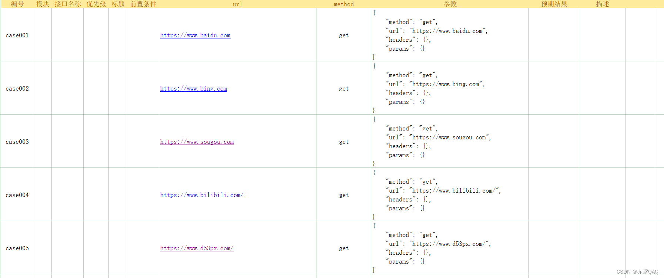Viewport: 664px width, 278px height.
Task: Select the 描述 header cell
Action: tap(602, 4)
